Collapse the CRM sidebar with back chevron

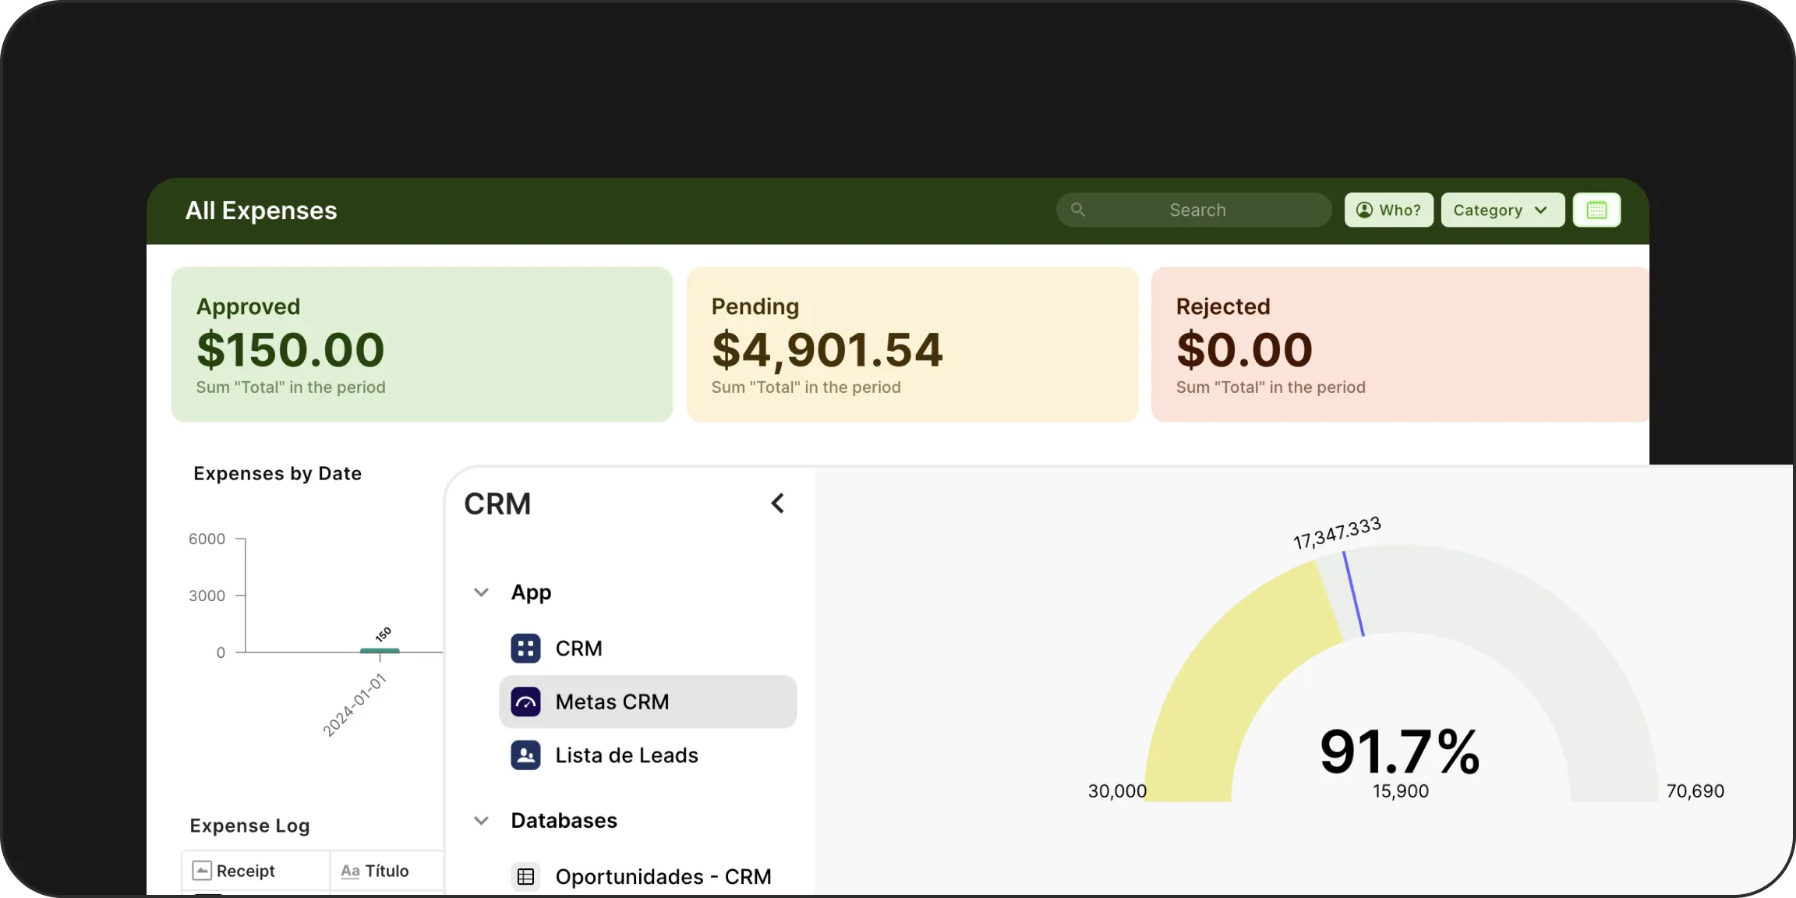pos(776,503)
